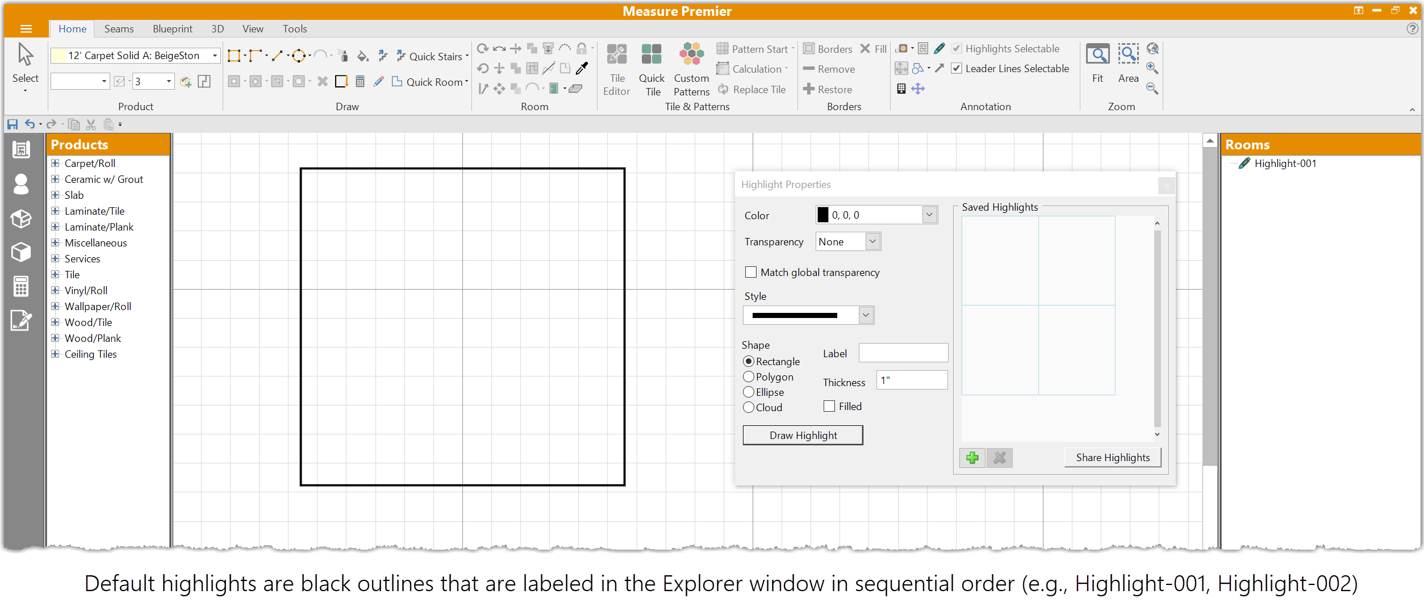
Task: Zoom to Fit the drawing
Action: pyautogui.click(x=1097, y=64)
